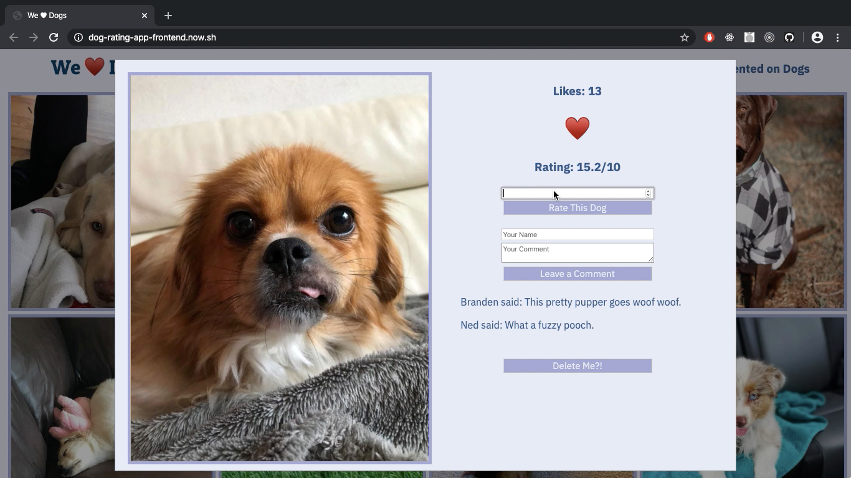
Task: Click the brown dog in plaid thumbnail
Action: tap(791, 201)
